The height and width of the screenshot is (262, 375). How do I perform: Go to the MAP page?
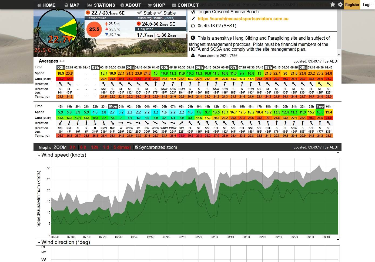point(72,5)
